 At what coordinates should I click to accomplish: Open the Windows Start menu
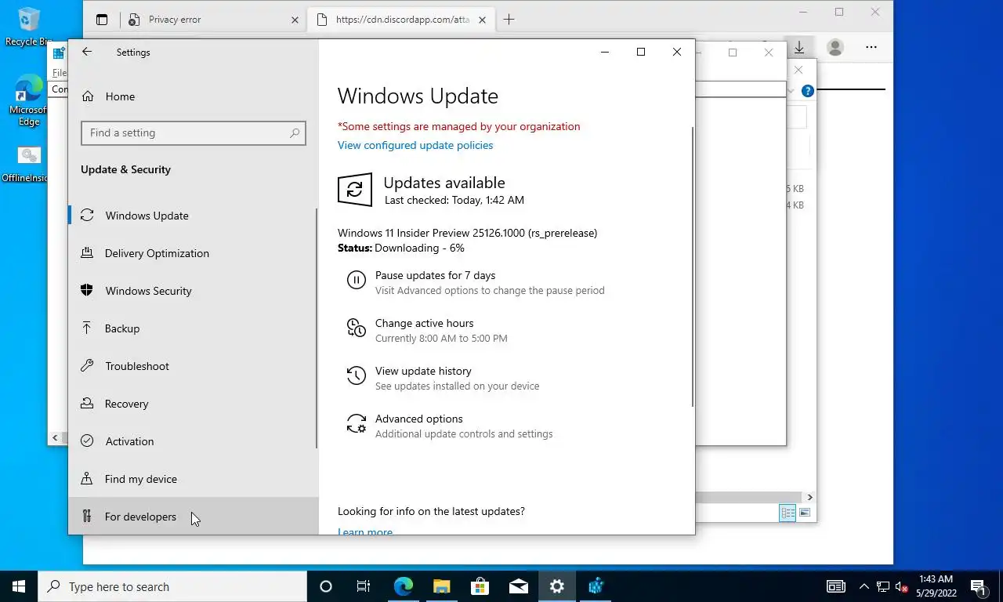click(x=19, y=586)
